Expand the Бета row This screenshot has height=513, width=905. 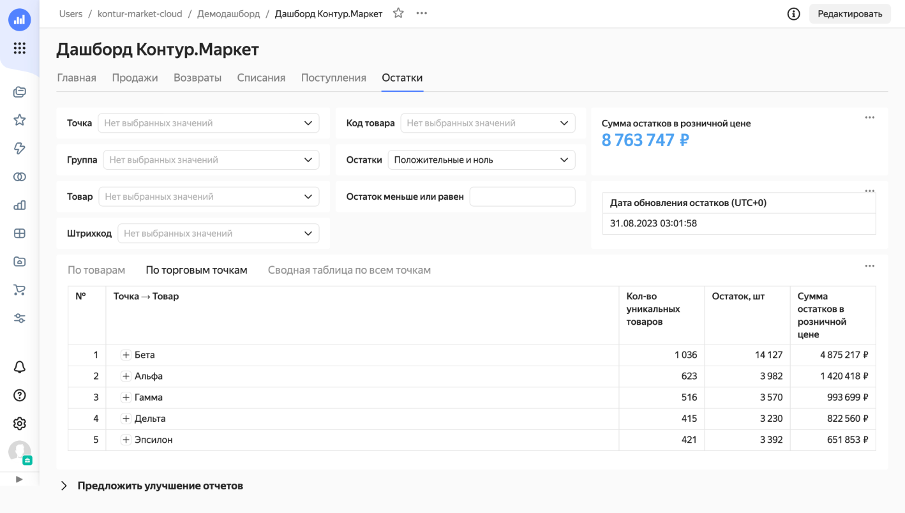(x=126, y=355)
